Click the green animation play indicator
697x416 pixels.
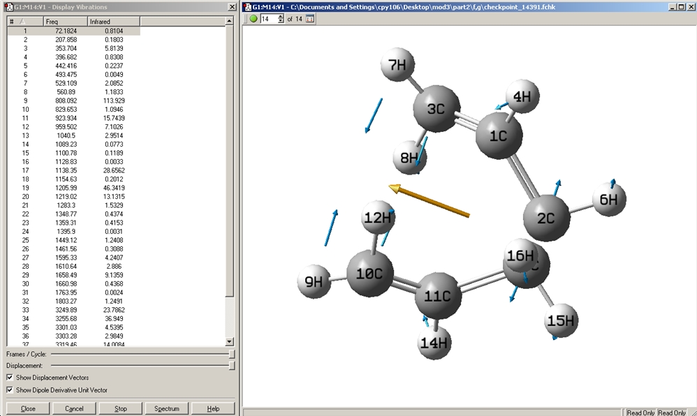254,19
